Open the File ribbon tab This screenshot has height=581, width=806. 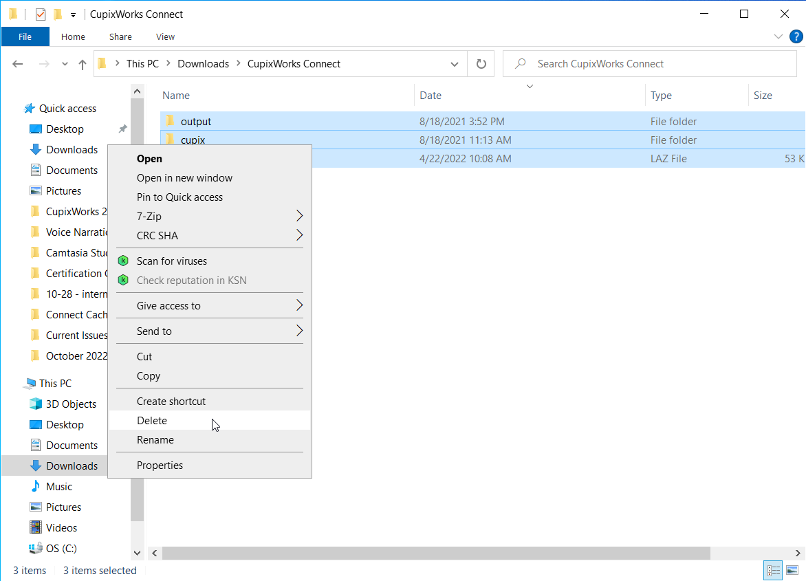tap(25, 36)
